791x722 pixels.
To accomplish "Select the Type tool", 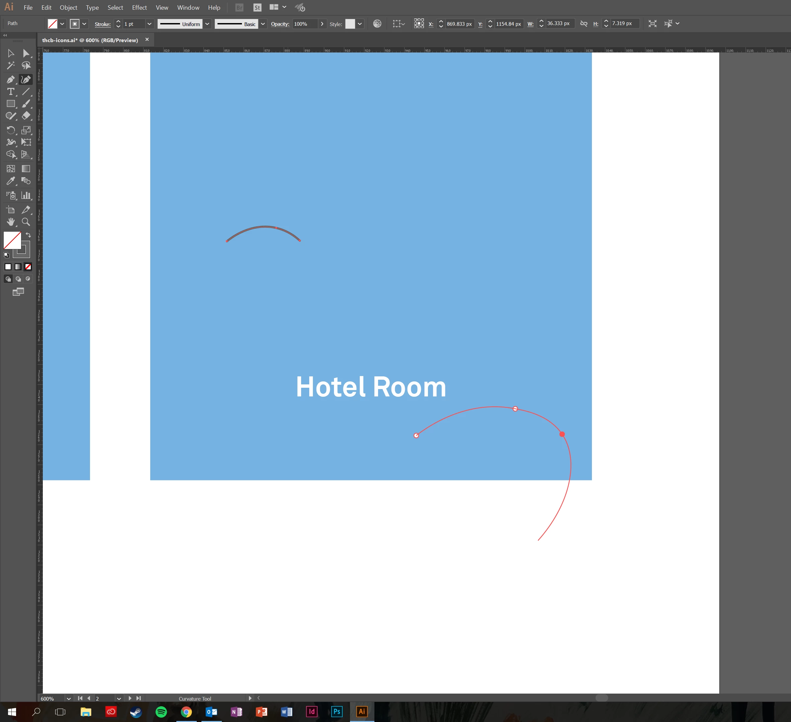I will 11,92.
